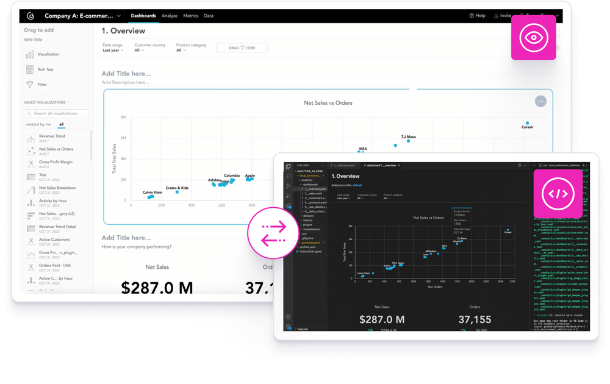
Task: Click the first 'Add Title here...' heading field
Action: [x=126, y=74]
